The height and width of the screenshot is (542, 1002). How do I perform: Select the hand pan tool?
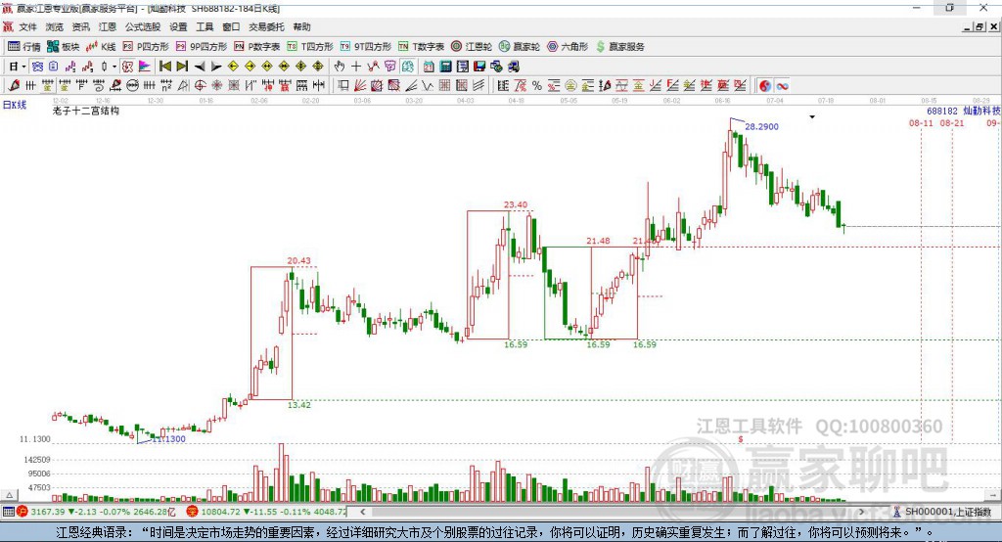[340, 67]
